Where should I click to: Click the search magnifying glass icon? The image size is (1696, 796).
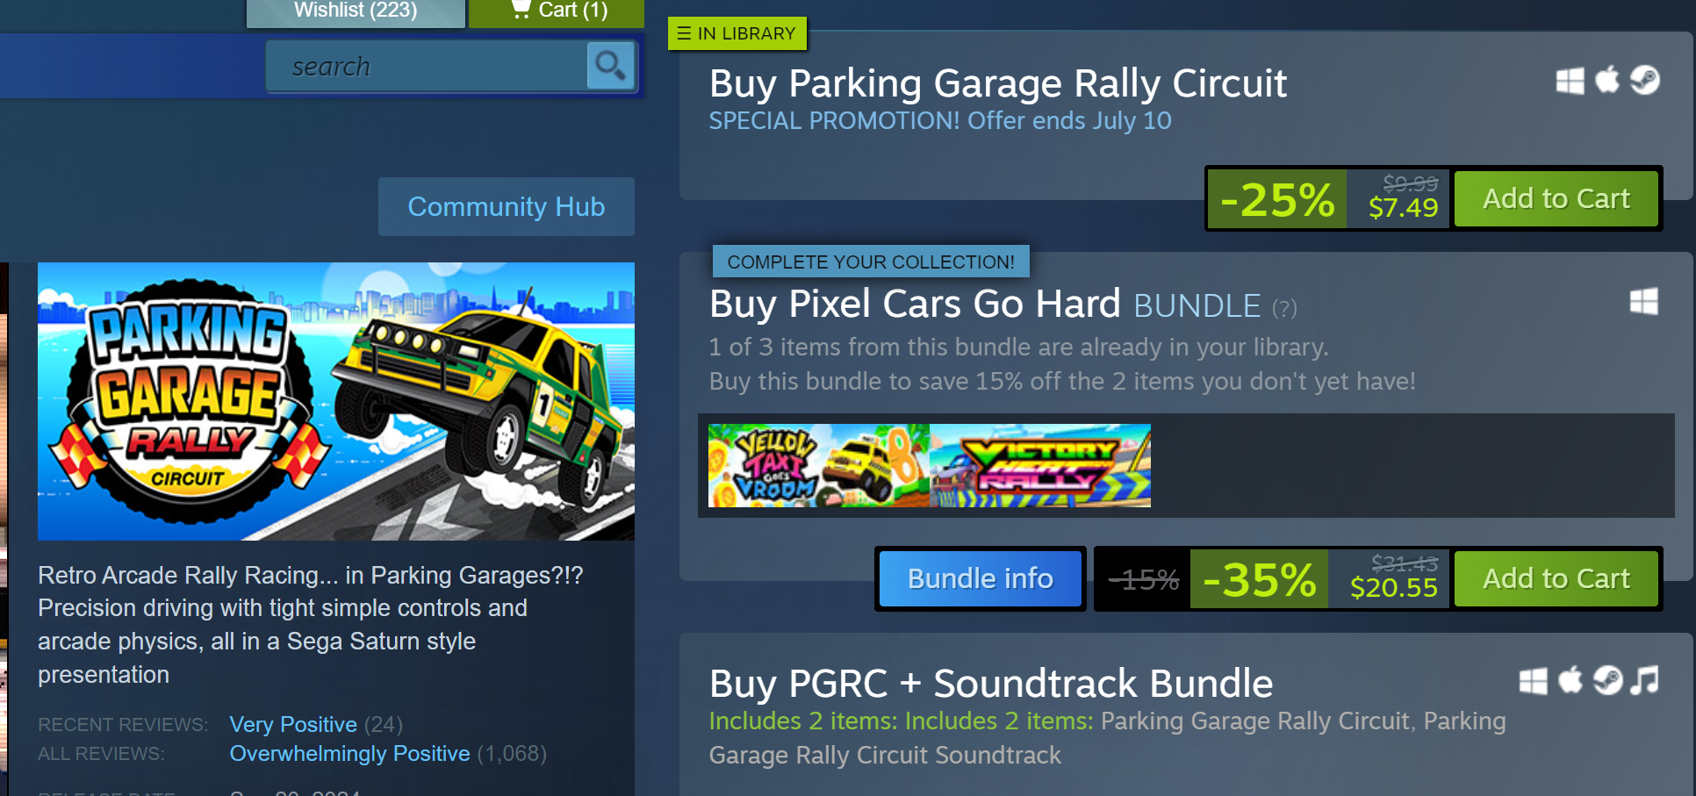[x=610, y=65]
